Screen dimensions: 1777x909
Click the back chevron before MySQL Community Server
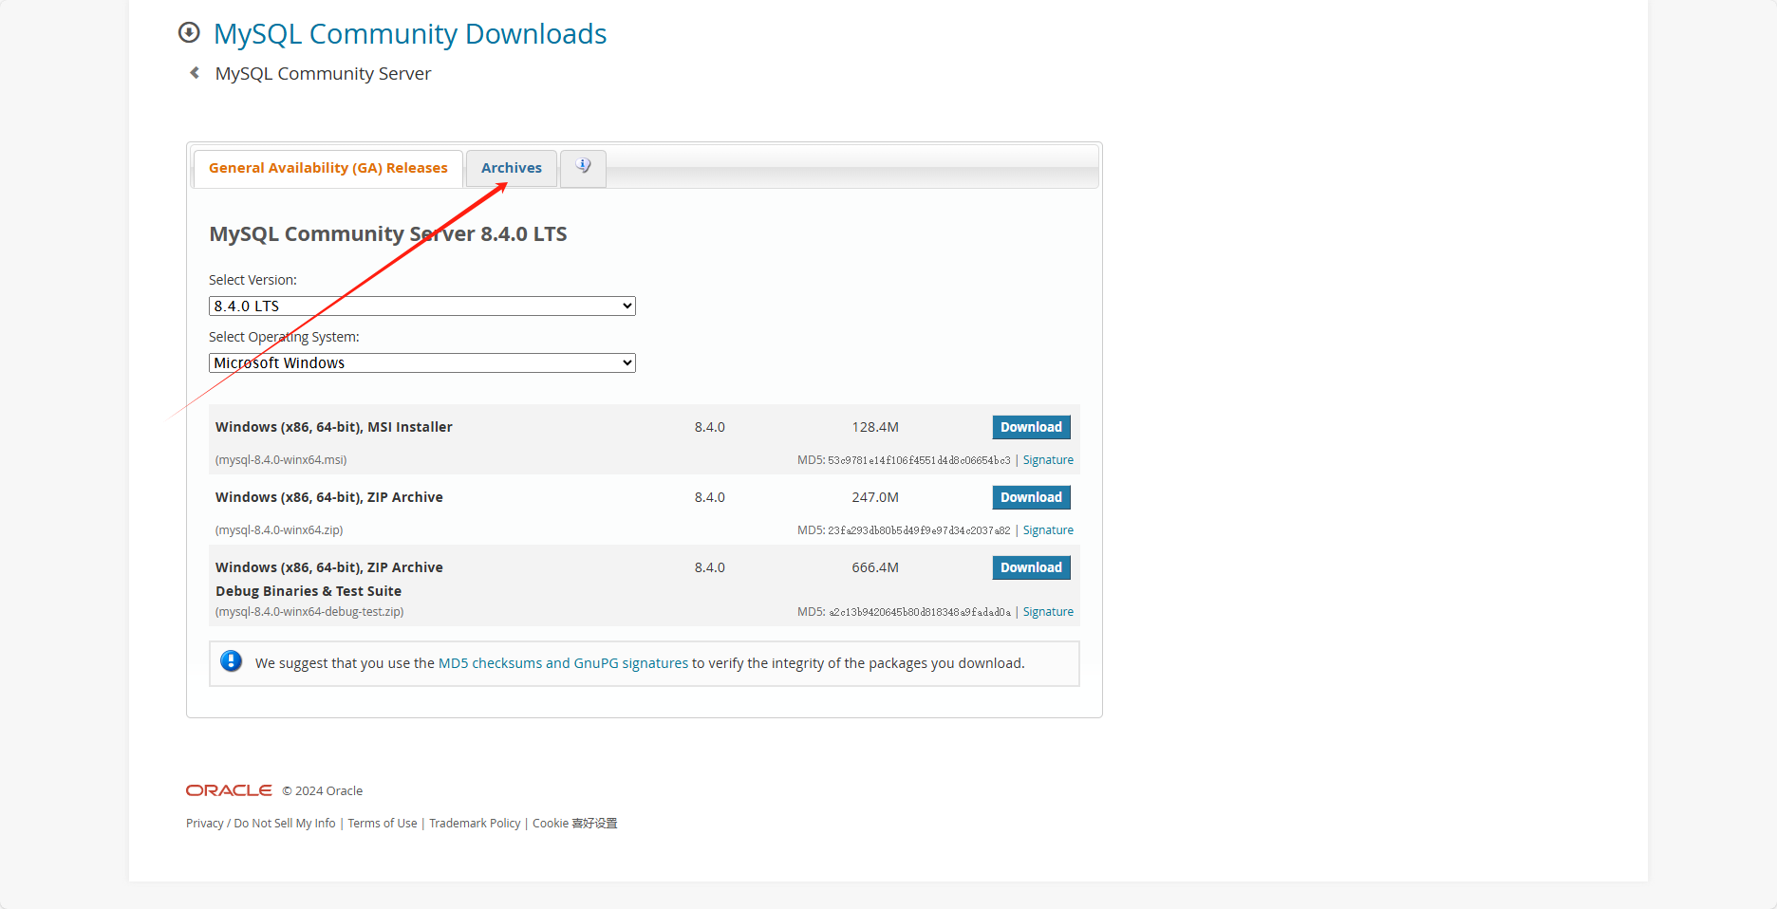point(195,73)
